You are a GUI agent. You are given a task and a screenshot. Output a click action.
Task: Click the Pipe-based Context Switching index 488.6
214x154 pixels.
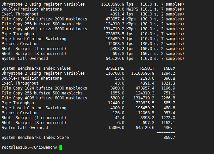(169, 108)
